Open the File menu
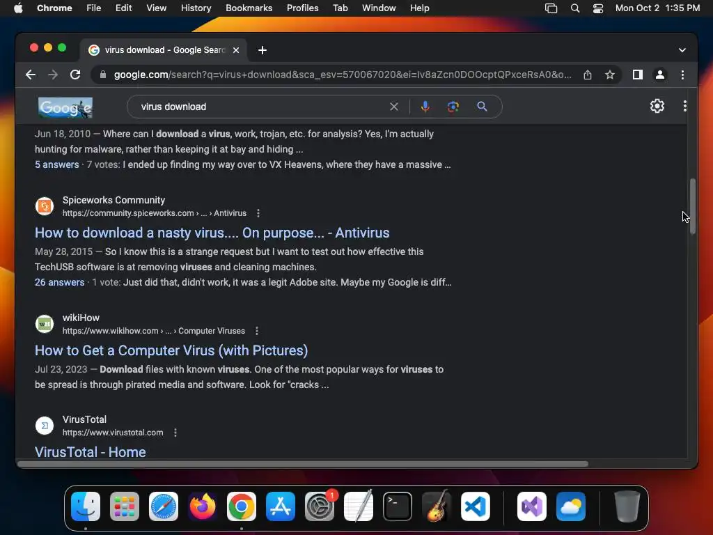The height and width of the screenshot is (535, 713). 94,8
